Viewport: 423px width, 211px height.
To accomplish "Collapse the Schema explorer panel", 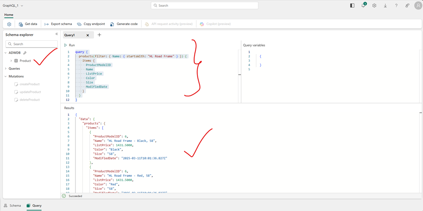I will coord(56,34).
